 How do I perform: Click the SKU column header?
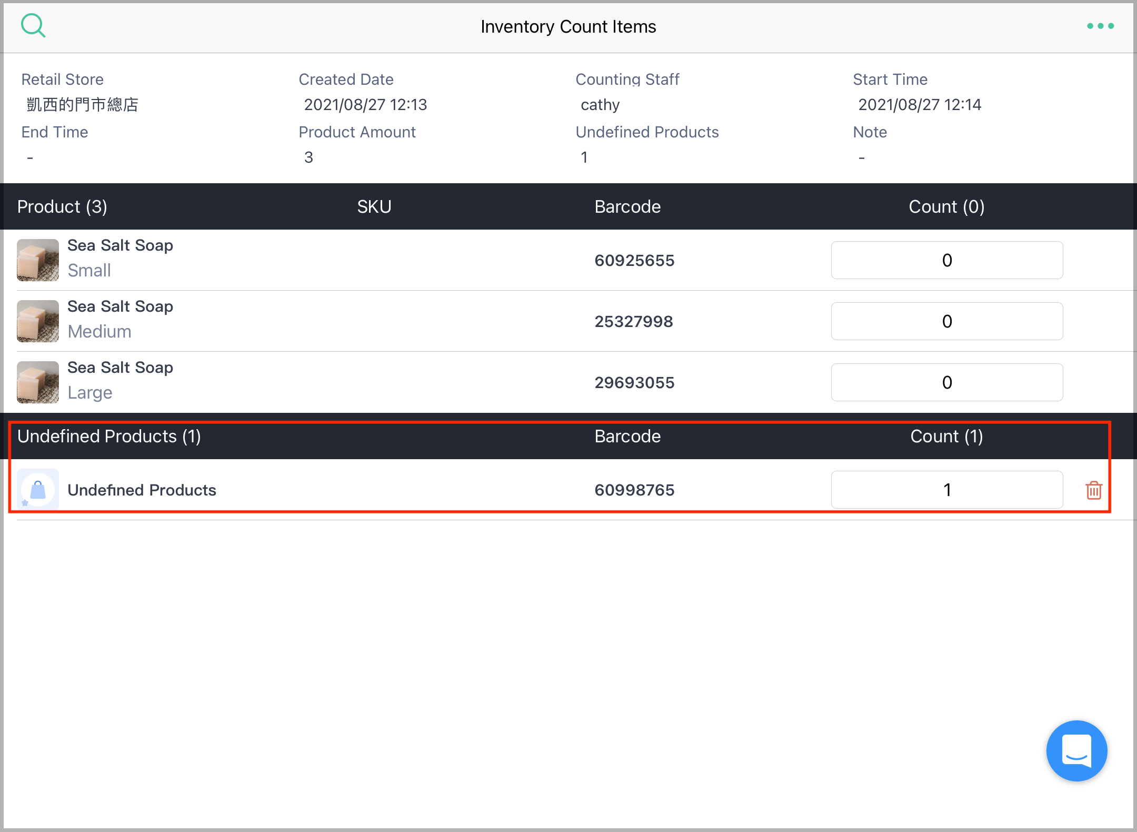(374, 206)
